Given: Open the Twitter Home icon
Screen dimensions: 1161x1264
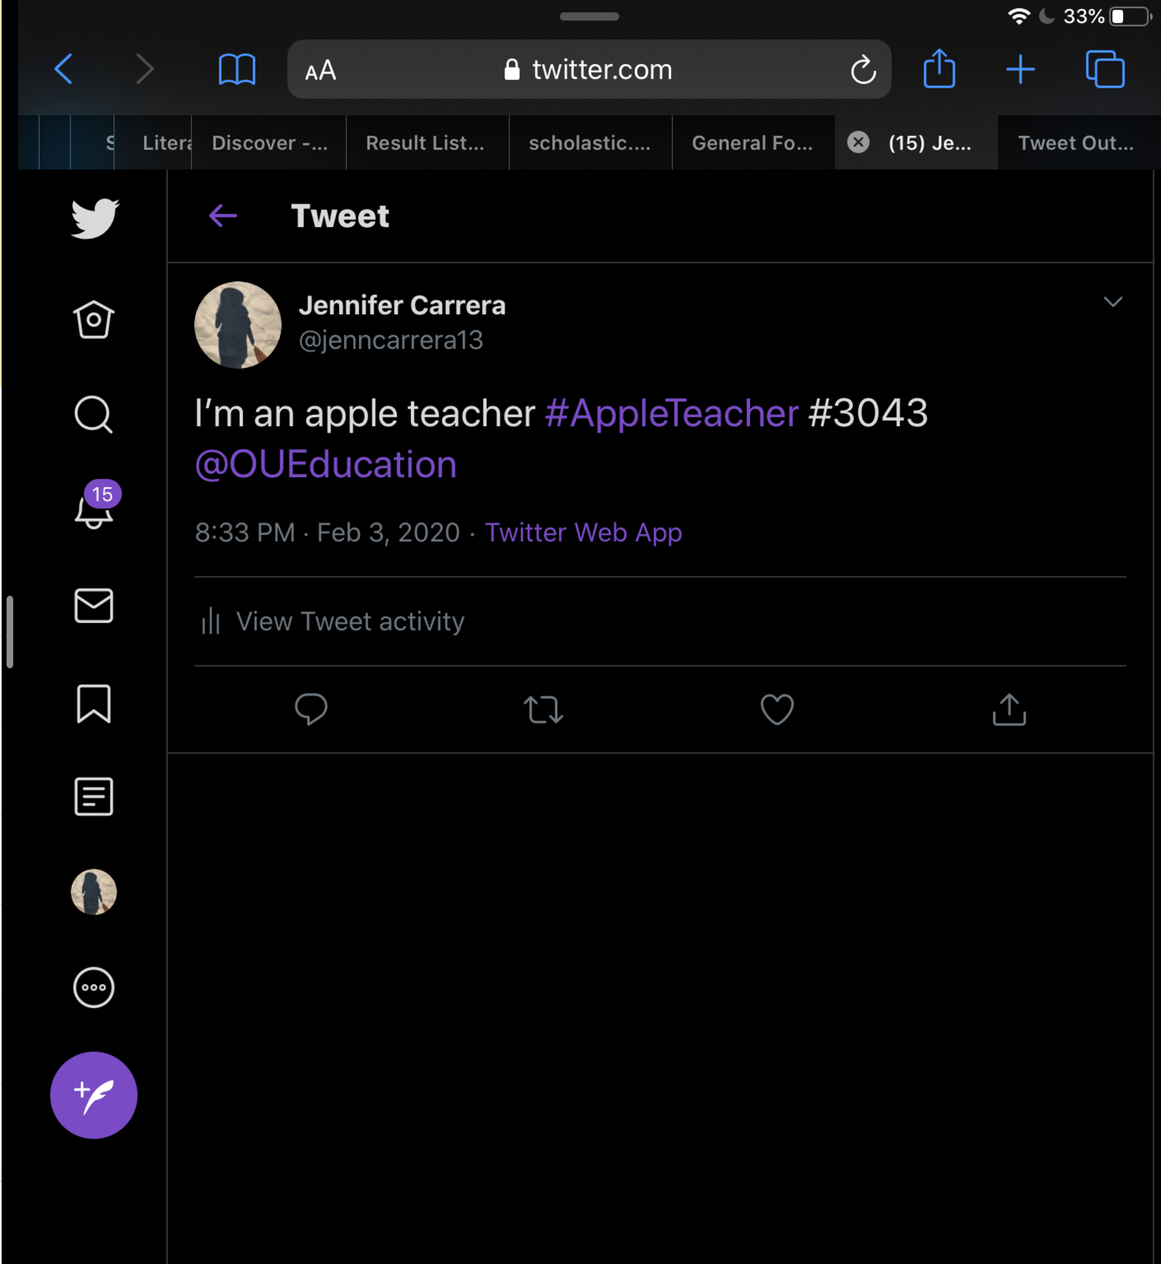Looking at the screenshot, I should pos(94,320).
